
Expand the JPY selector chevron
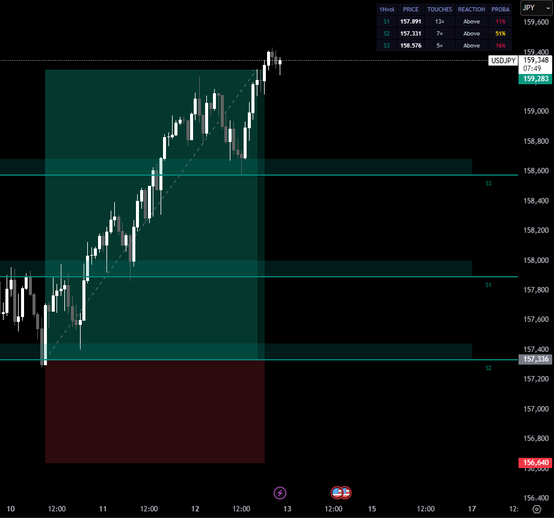[x=547, y=7]
